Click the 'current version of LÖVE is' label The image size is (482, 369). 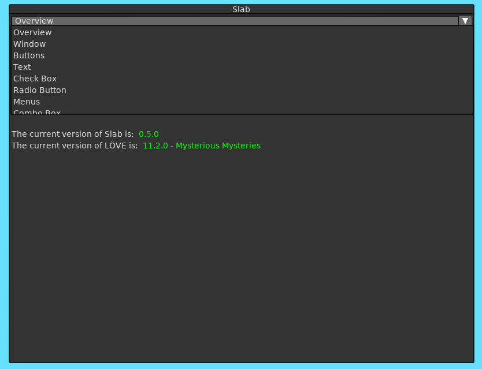[x=75, y=146]
